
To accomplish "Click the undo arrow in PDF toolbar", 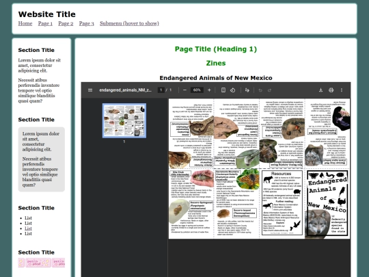I will tap(260, 90).
